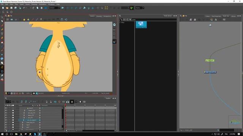Image resolution: width=243 pixels, height=136 pixels.
Task: Click the lock icon in timeline header
Action: (11, 105)
